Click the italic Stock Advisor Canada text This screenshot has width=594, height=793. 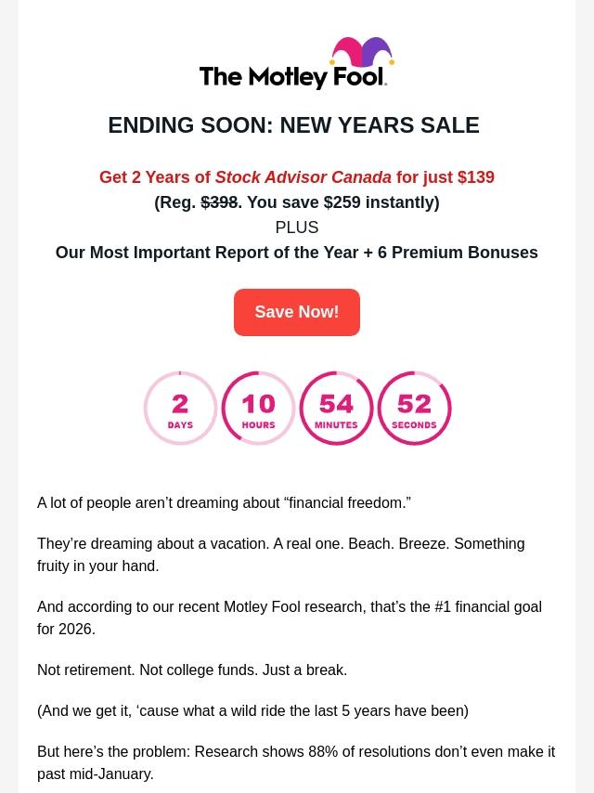click(303, 177)
